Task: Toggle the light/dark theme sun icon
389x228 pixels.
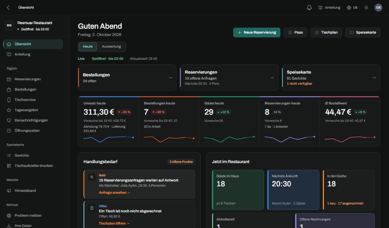Action: (366, 7)
